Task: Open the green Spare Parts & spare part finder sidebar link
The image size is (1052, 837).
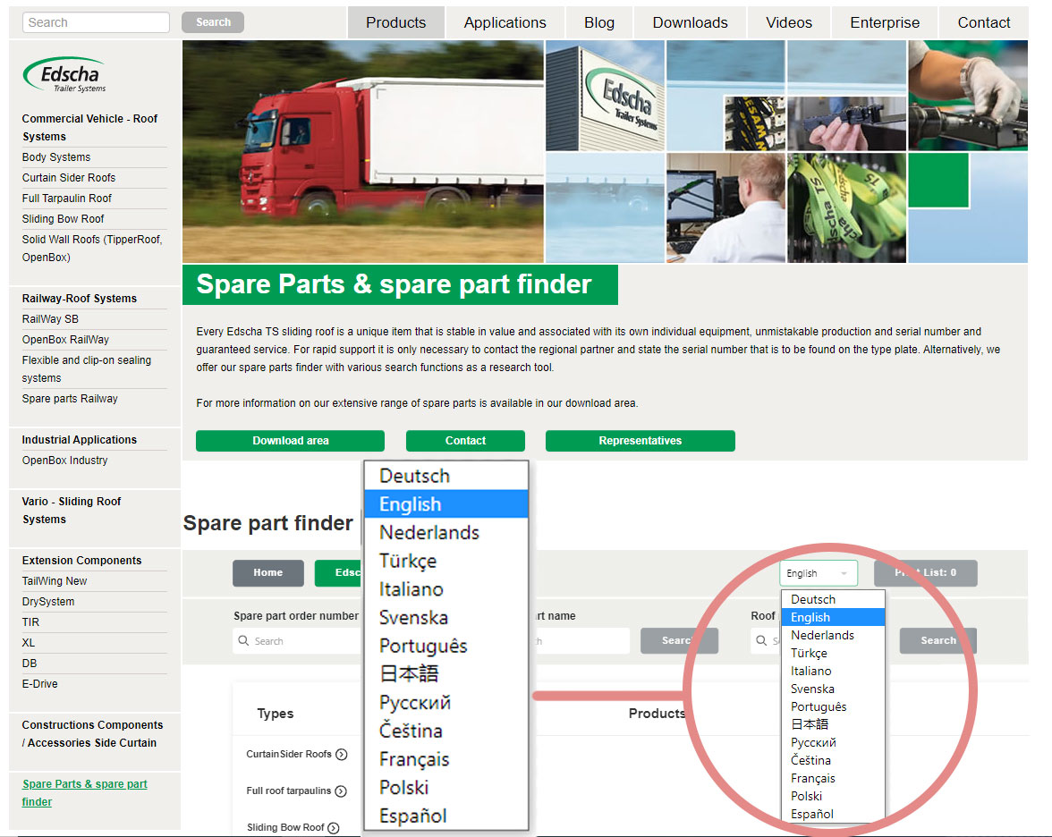Action: tap(84, 792)
